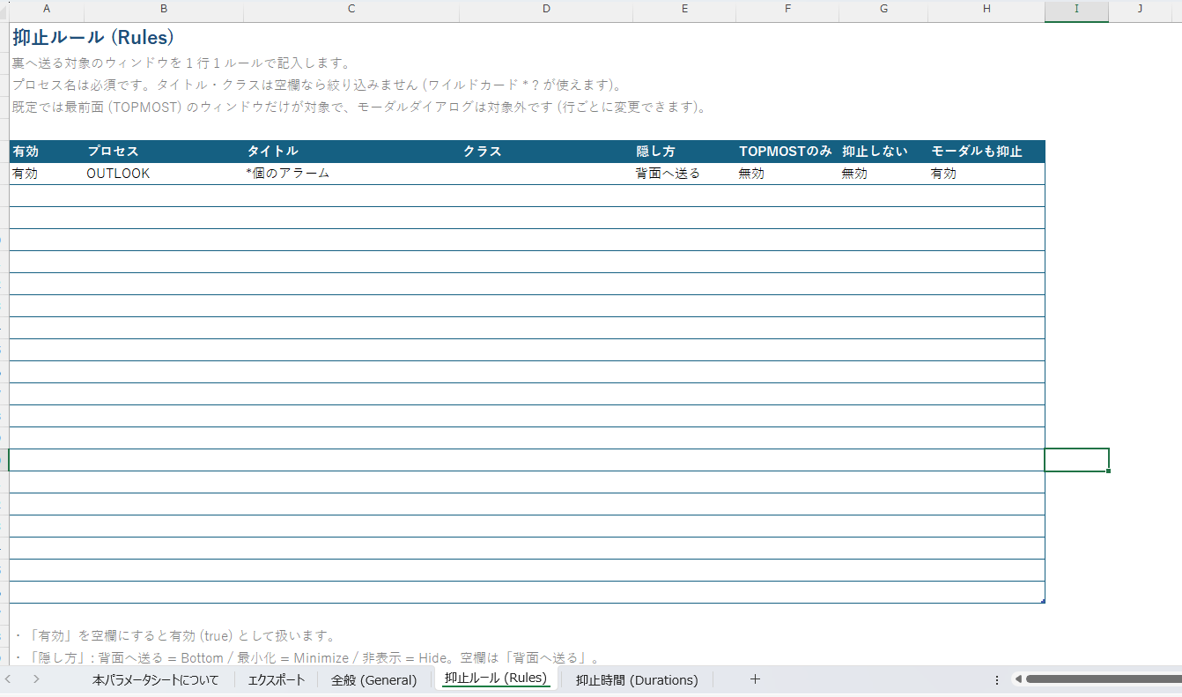Select the *個のアラーム title cell
This screenshot has height=697, width=1182.
coord(351,174)
